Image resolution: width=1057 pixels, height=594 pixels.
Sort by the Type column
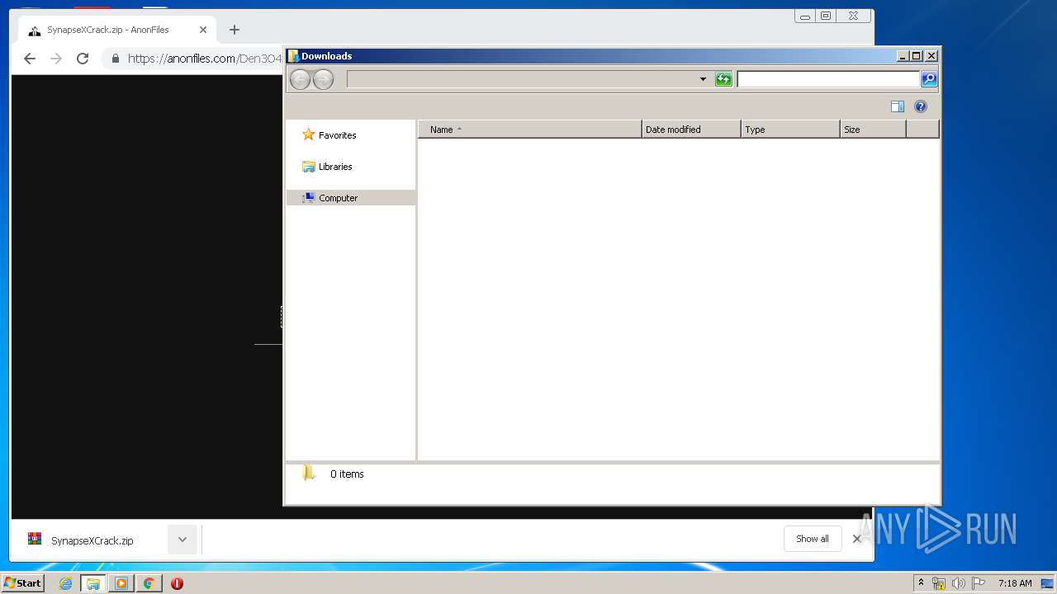790,130
